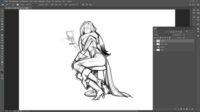Image resolution: width=200 pixels, height=112 pixels.
Task: Add layer style fx at panel bottom
Action: pyautogui.click(x=178, y=109)
